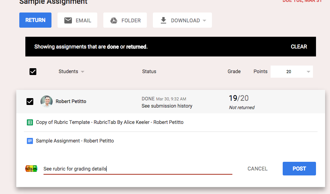
Task: Click the commenter avatar beside comment field
Action: 31,169
